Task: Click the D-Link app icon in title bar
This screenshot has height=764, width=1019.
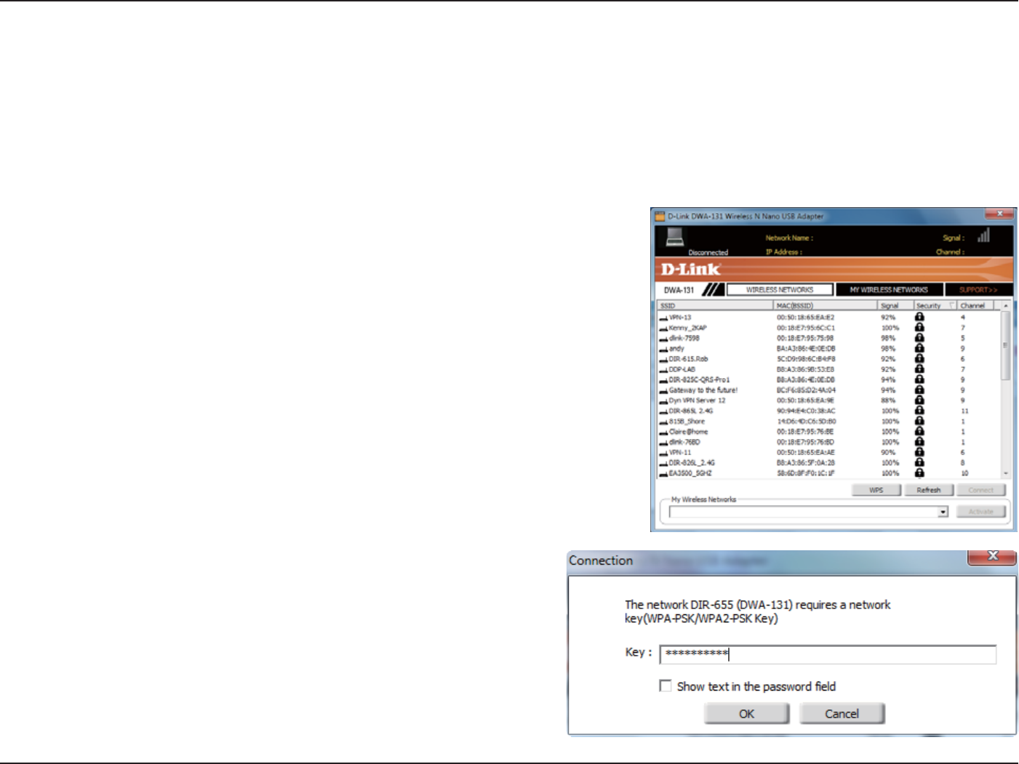Action: 660,216
